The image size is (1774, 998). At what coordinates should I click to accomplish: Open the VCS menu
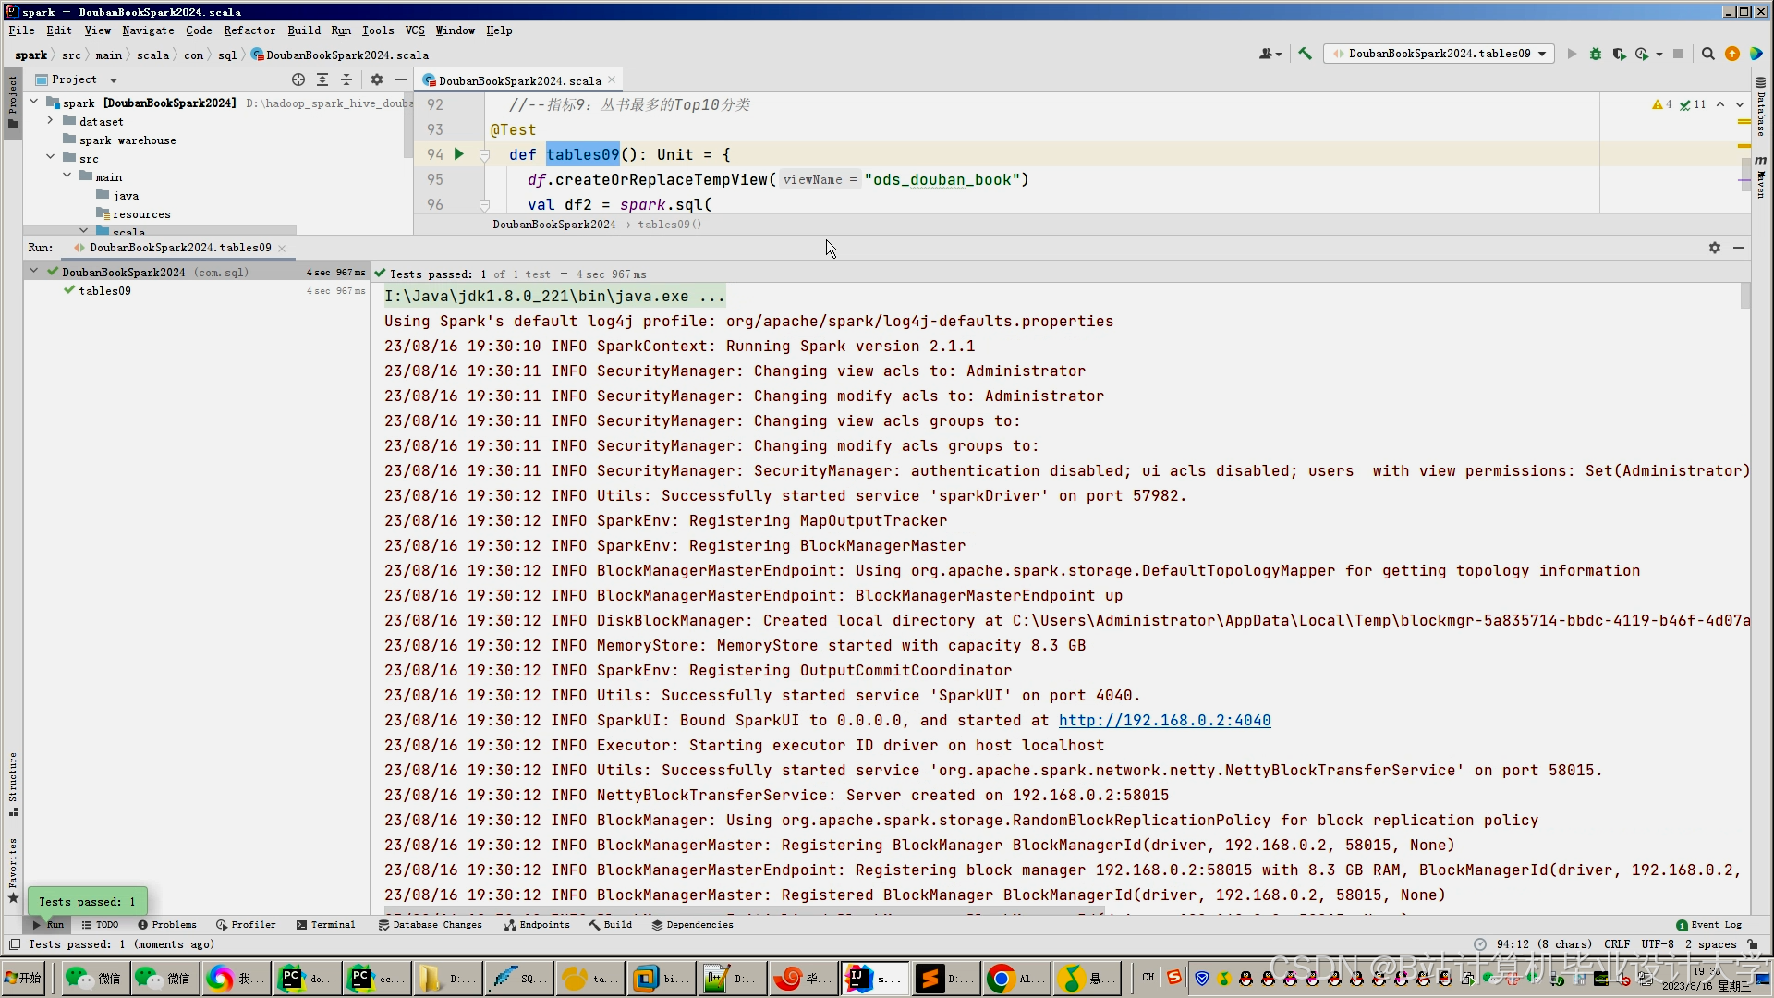[415, 30]
